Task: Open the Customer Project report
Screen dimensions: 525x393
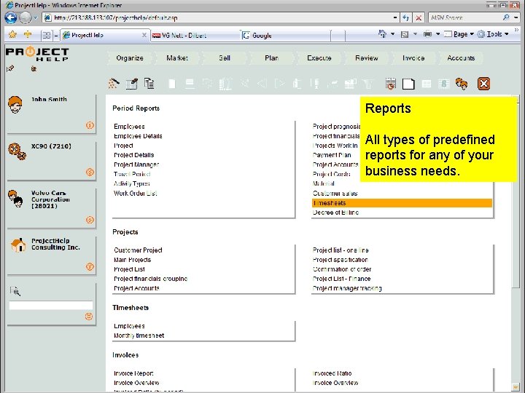Action: [138, 250]
